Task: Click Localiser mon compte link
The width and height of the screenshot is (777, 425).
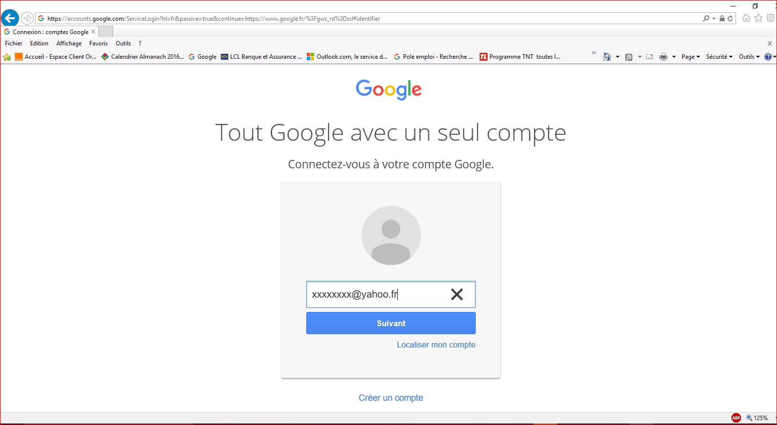Action: (436, 345)
